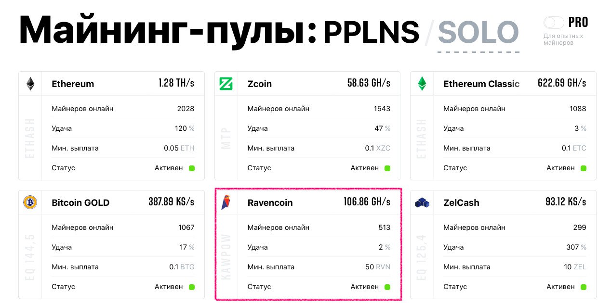Click the 58.63 GH/s Zcoin hashrate
Screen dimensions: 611x303
click(369, 83)
